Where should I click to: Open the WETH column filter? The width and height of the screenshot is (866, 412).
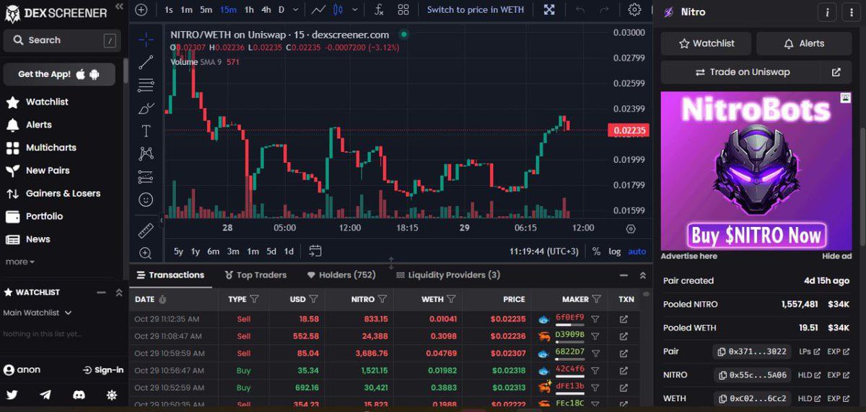451,299
